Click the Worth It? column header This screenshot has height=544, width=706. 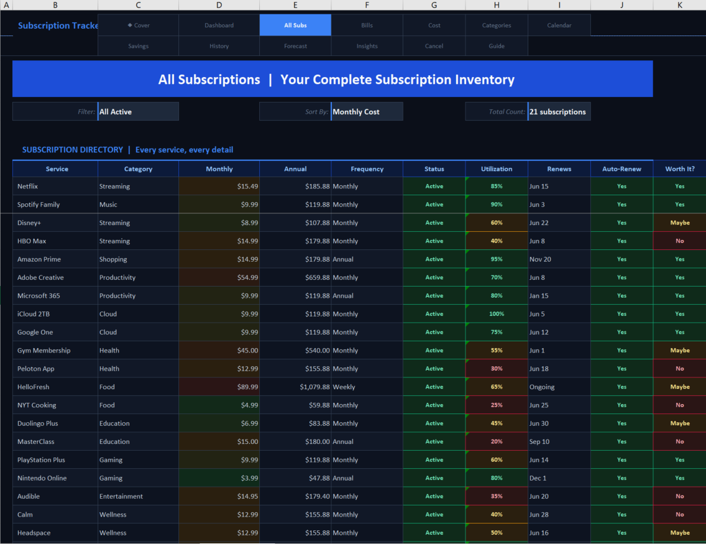tap(680, 169)
